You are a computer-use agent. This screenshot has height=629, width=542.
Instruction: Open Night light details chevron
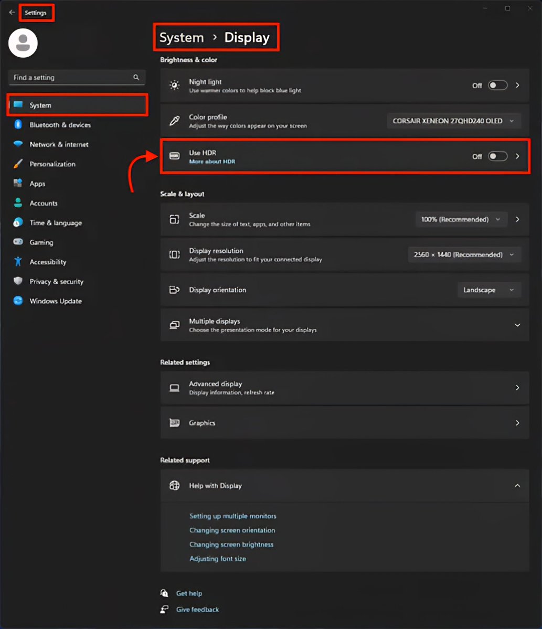(517, 85)
